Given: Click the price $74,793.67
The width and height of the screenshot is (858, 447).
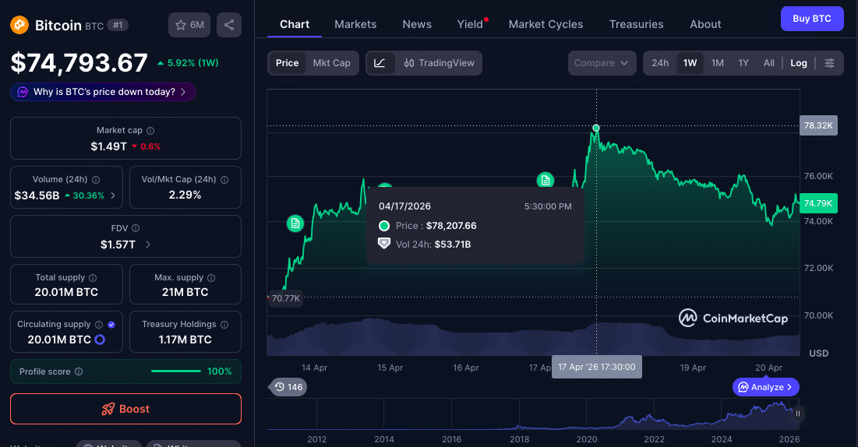Looking at the screenshot, I should point(79,63).
